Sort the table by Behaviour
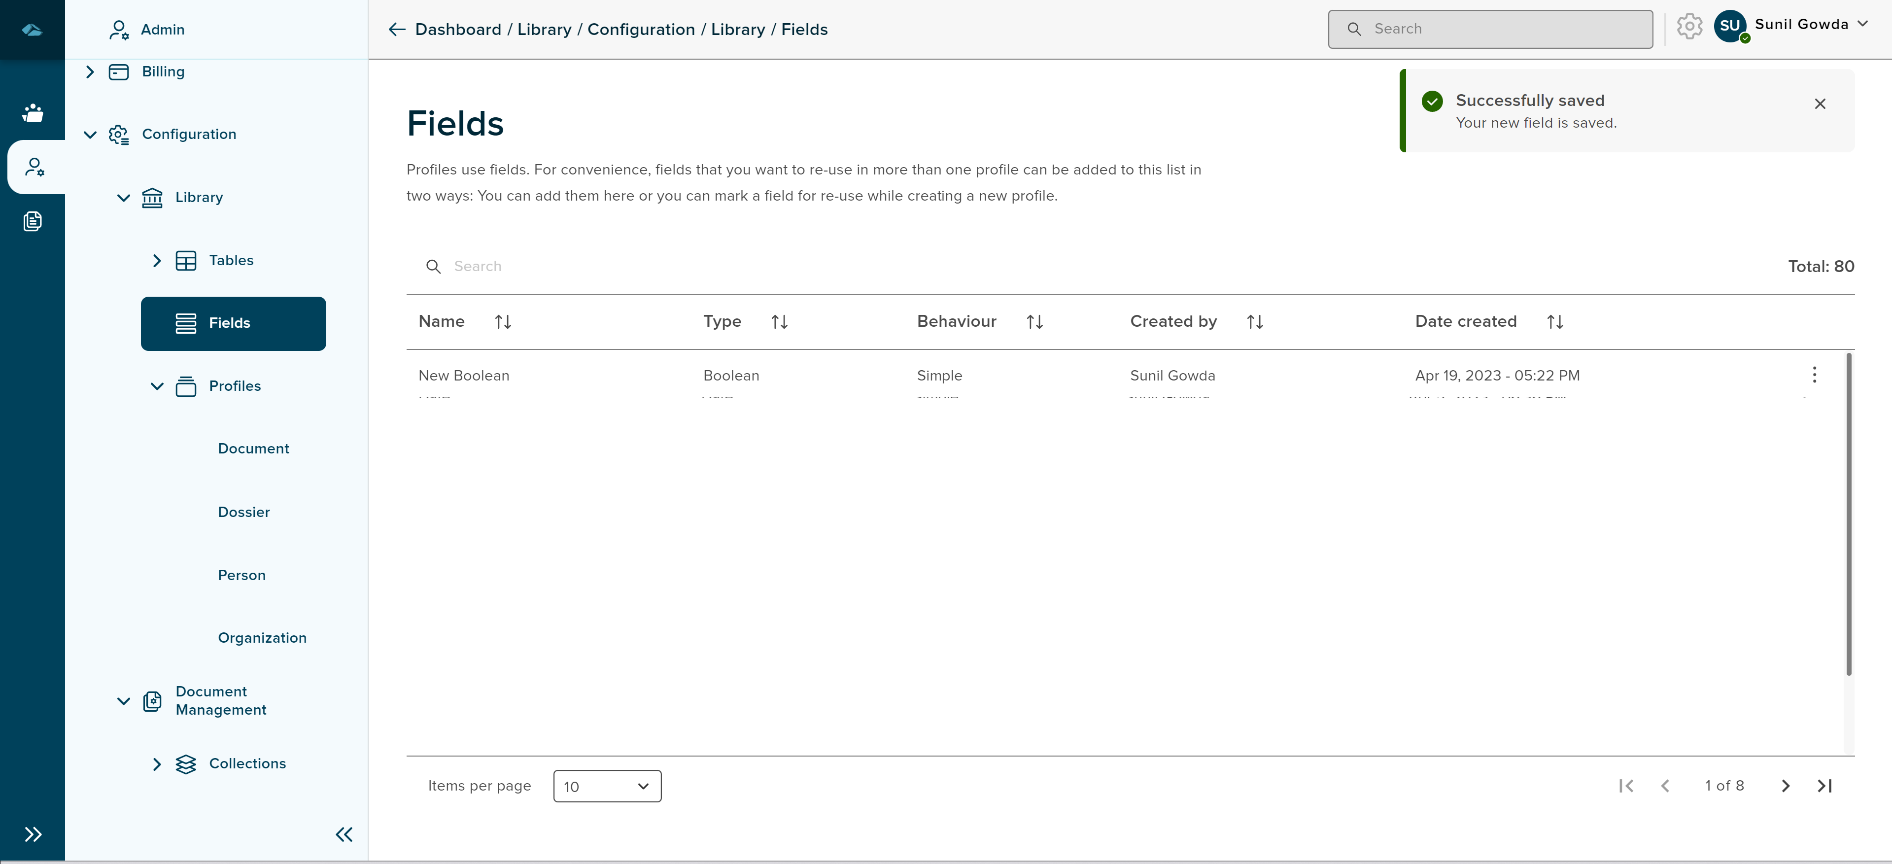 coord(1034,322)
